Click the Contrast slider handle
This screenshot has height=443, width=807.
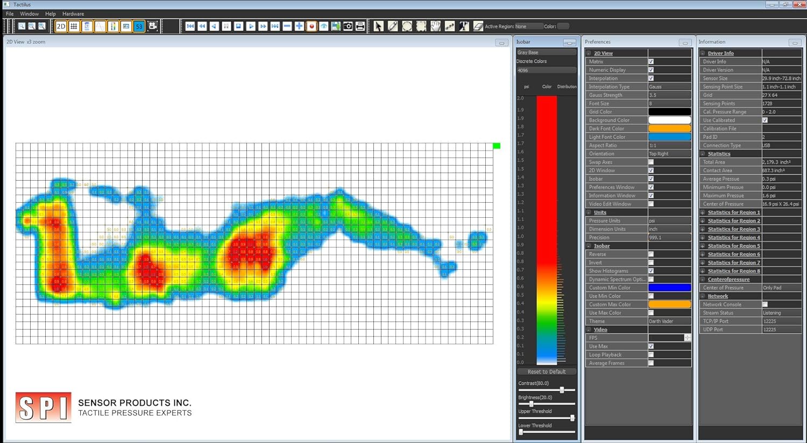click(562, 390)
